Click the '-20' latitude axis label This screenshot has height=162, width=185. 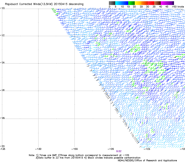[x=2, y=146]
